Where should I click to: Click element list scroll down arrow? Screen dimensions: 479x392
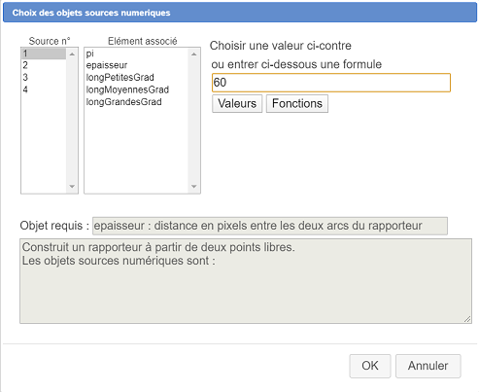194,187
